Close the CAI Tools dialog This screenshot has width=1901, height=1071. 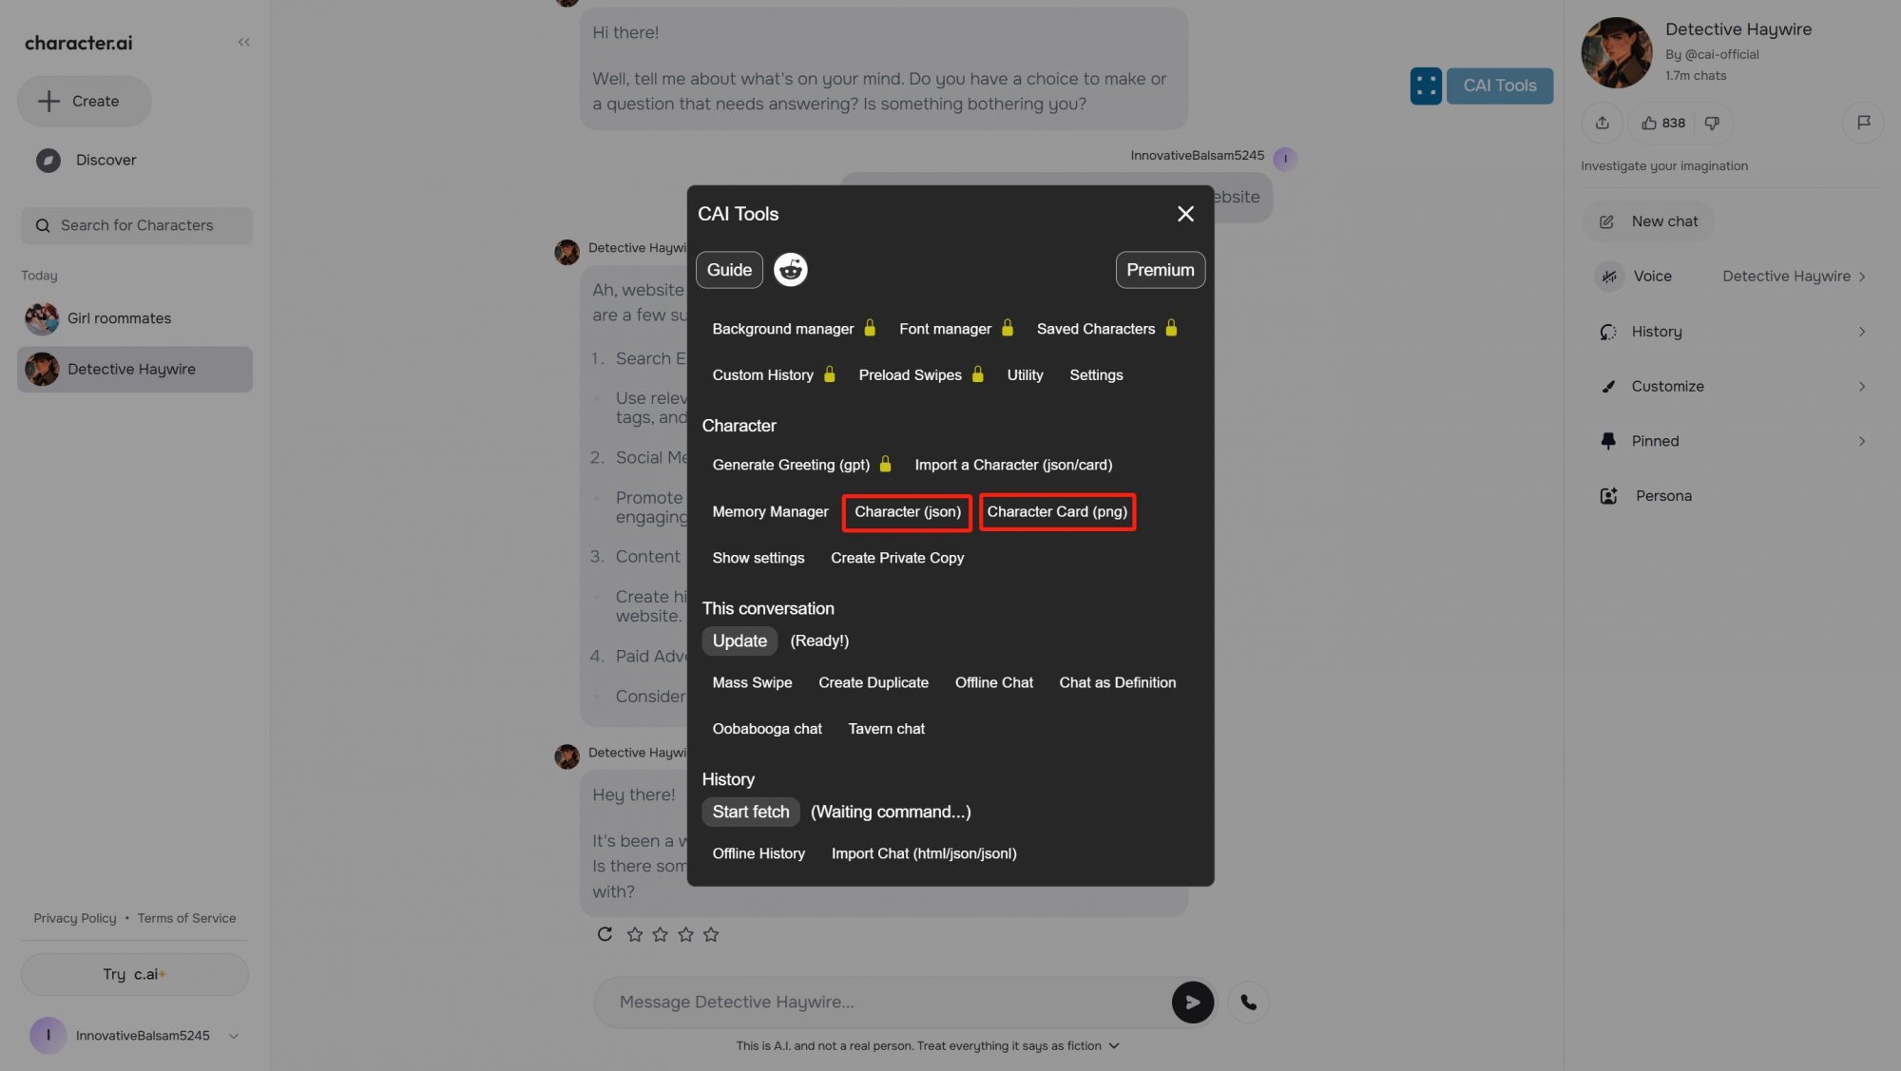1185,214
